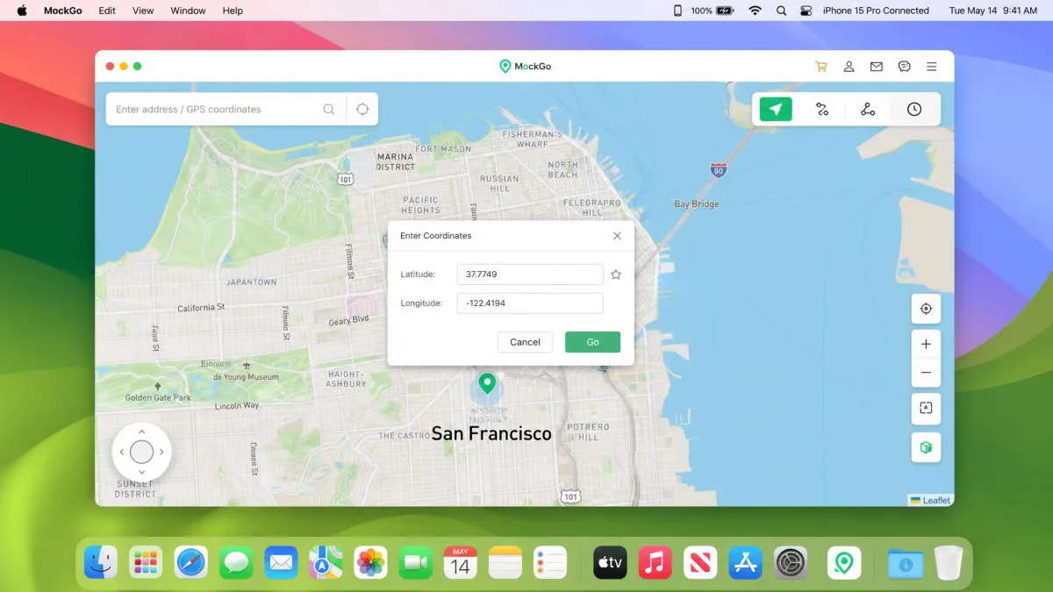This screenshot has height=592, width=1053.
Task: Click the green location pin on map
Action: point(486,383)
